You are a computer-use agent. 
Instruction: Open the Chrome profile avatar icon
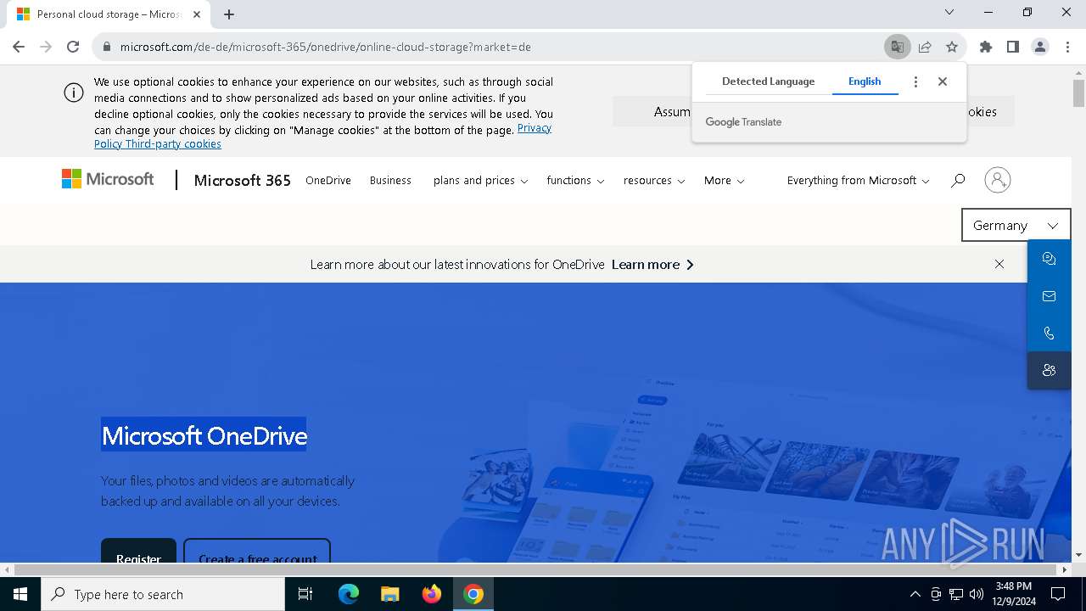click(1040, 47)
